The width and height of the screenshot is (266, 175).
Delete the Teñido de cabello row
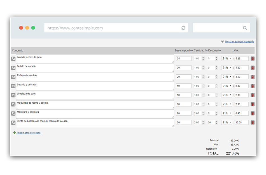pyautogui.click(x=253, y=68)
